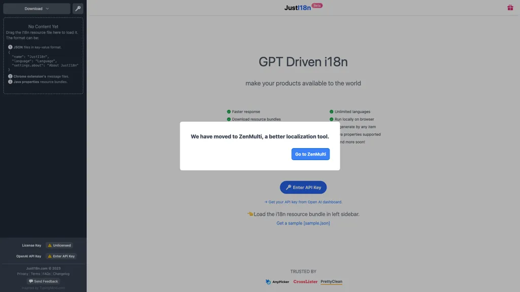The image size is (520, 292).
Task: Open the CrossLister trusted-by logo
Action: (305, 282)
